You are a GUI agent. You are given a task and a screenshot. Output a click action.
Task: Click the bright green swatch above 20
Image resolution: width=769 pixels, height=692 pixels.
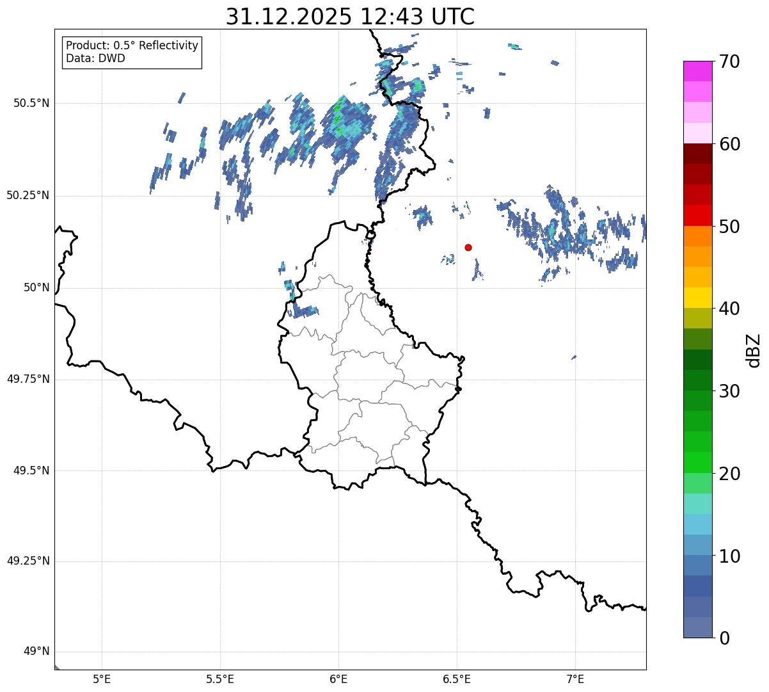[x=697, y=462]
